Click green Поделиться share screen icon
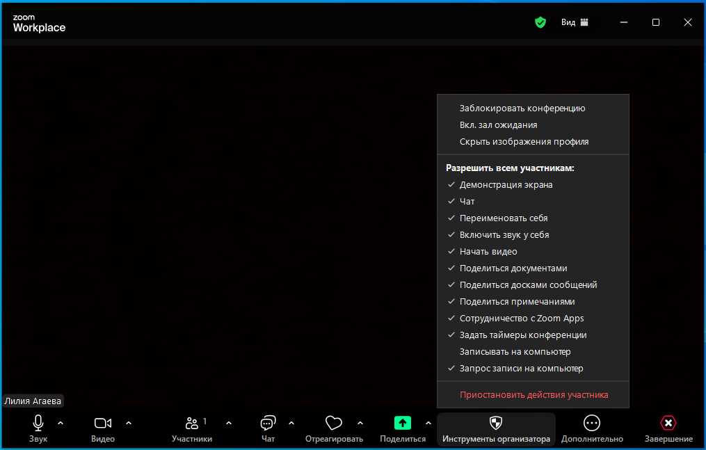This screenshot has width=706, height=450. point(403,424)
